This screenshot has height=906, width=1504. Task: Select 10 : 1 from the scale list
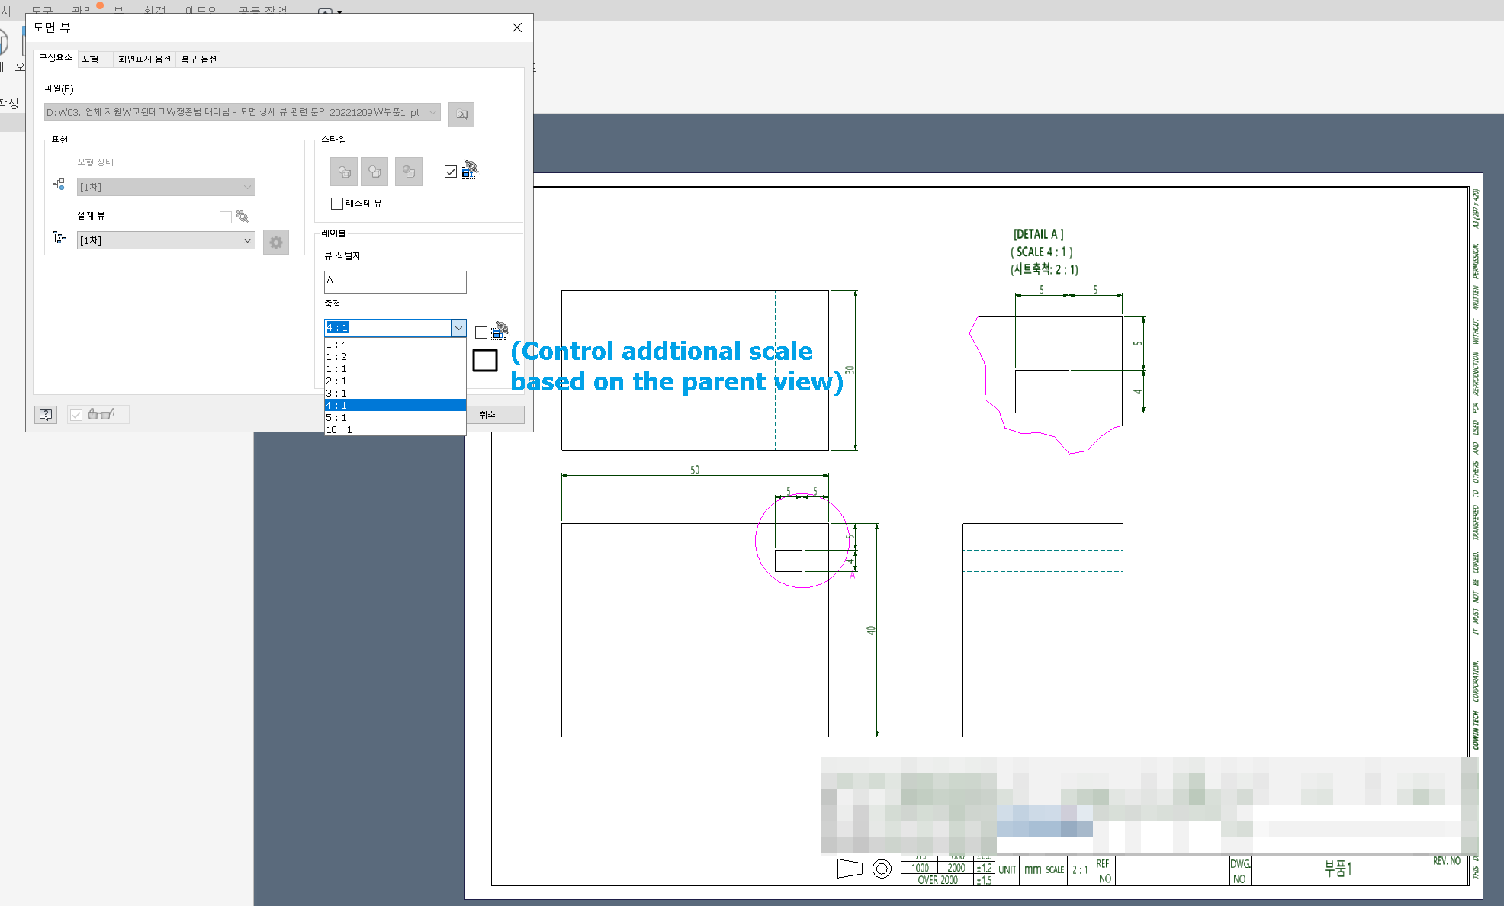(339, 429)
